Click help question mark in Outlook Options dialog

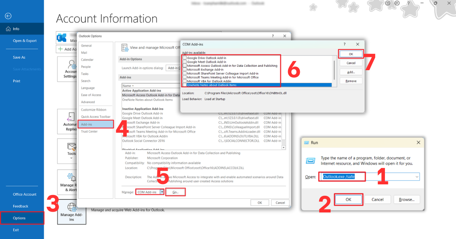point(272,36)
